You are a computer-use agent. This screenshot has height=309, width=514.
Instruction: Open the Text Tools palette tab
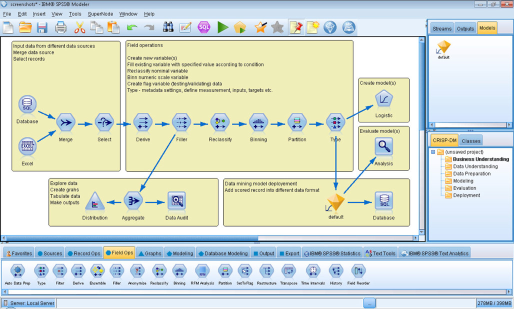click(x=380, y=253)
